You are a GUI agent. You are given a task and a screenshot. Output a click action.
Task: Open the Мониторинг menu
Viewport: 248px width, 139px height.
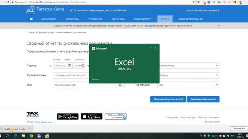[49, 19]
